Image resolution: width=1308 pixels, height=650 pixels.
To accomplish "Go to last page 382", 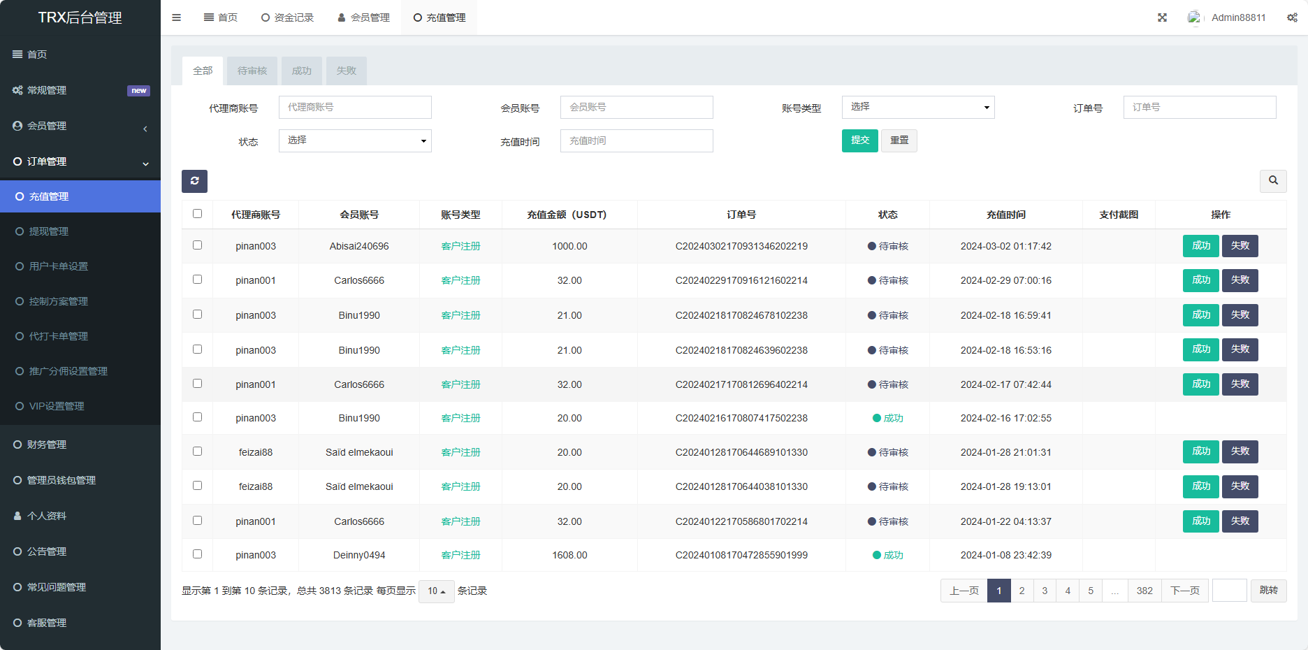I will [x=1144, y=591].
